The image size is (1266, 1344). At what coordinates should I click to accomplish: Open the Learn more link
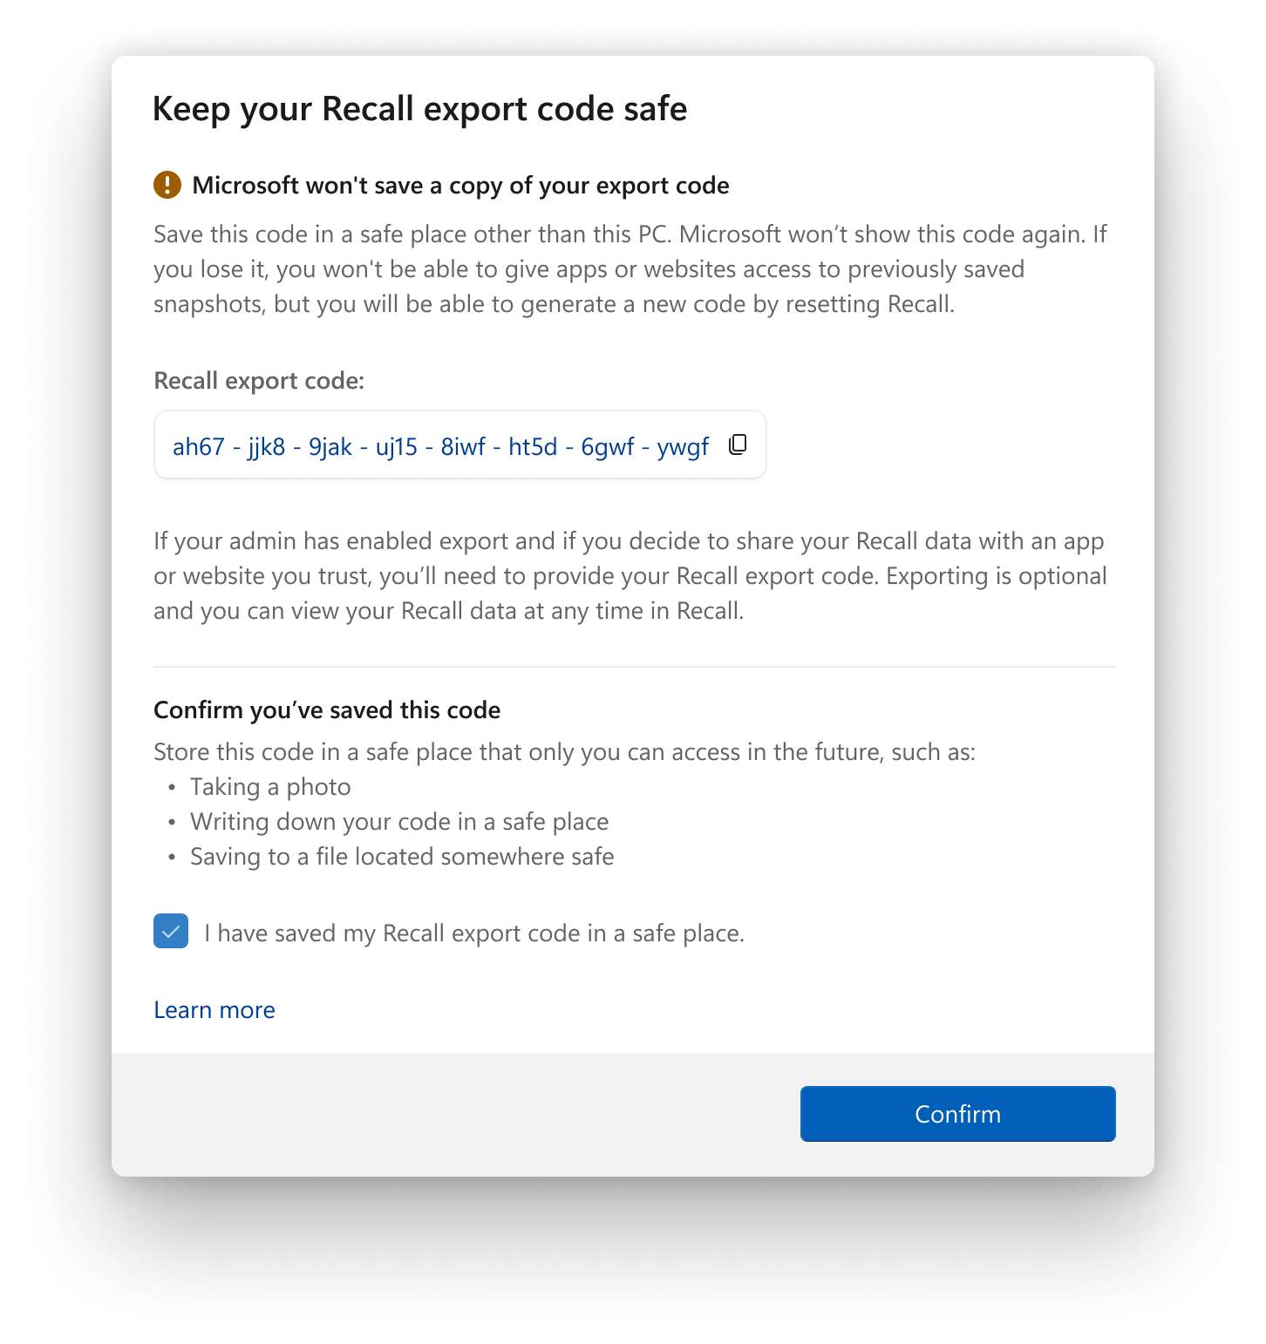click(x=214, y=1009)
